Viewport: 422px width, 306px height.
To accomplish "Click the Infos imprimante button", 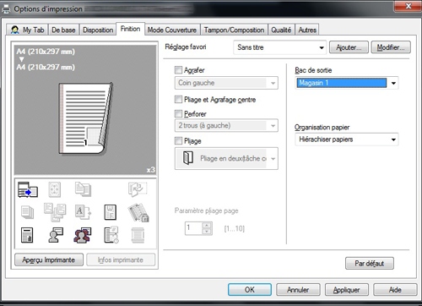I will pos(121,260).
